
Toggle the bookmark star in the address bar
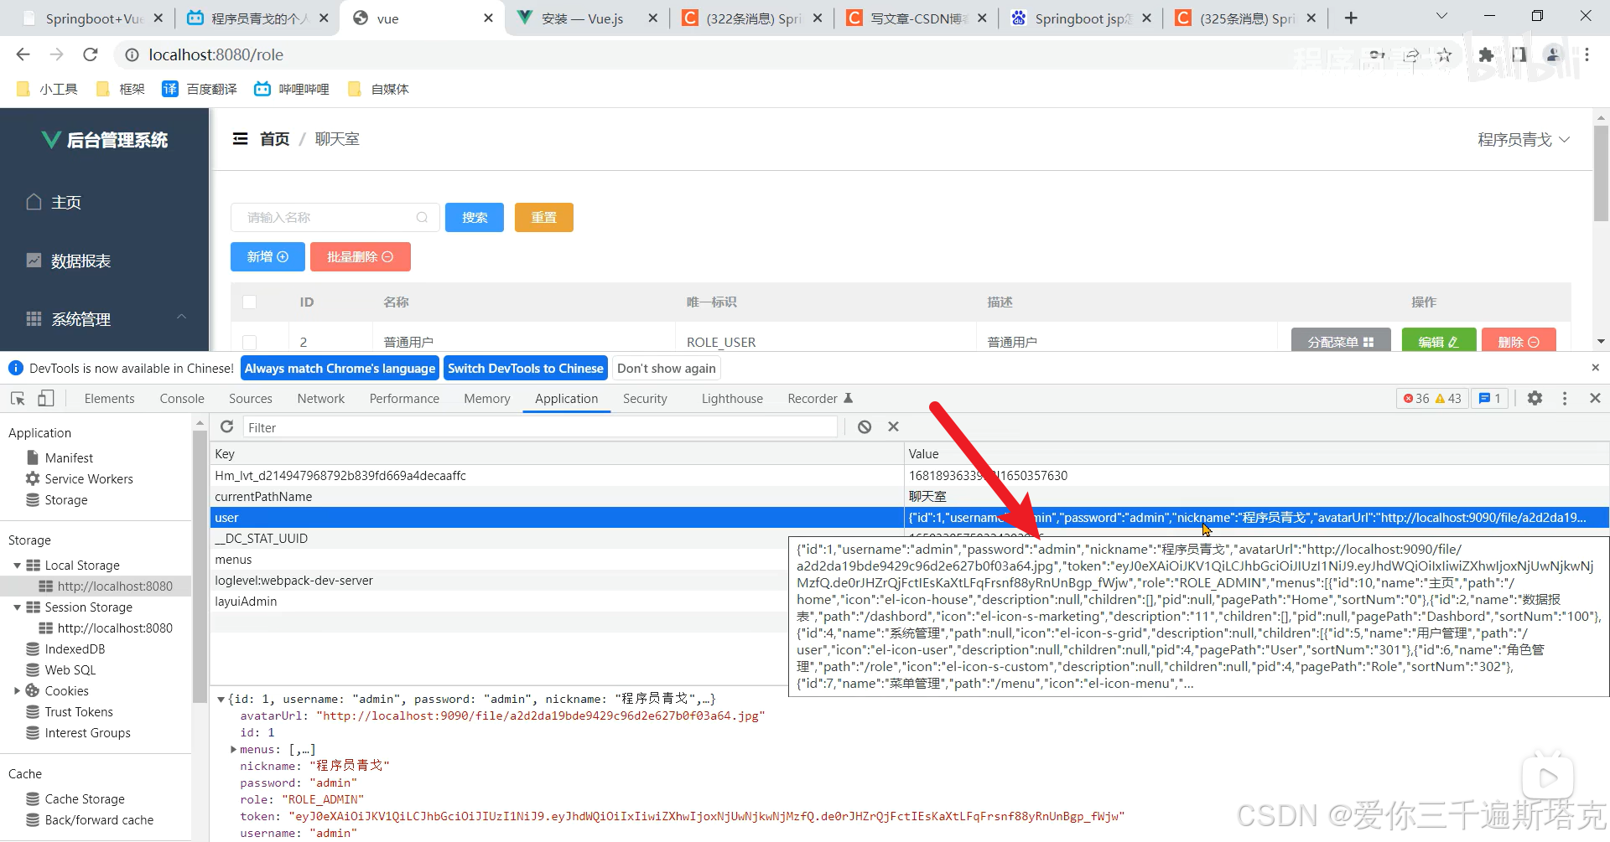point(1445,54)
